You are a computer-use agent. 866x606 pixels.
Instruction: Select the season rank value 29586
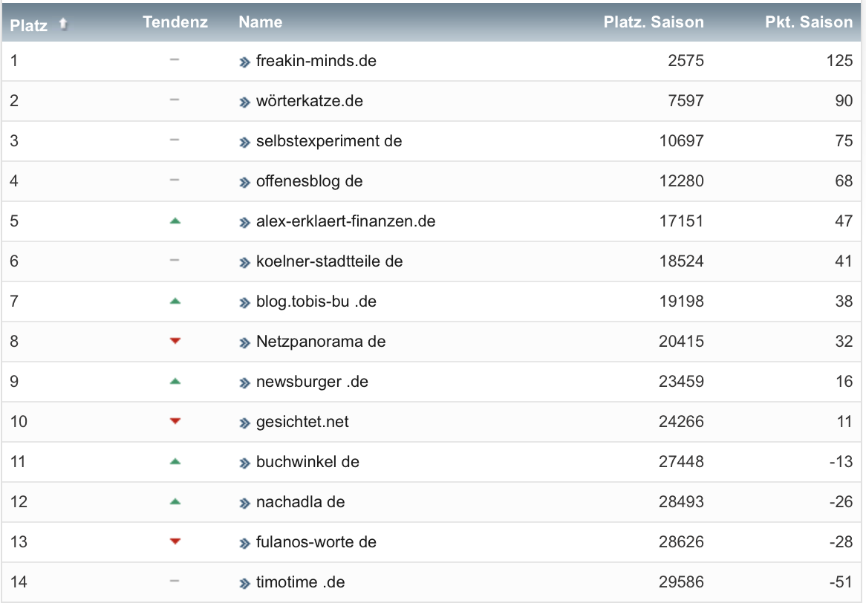coord(682,582)
